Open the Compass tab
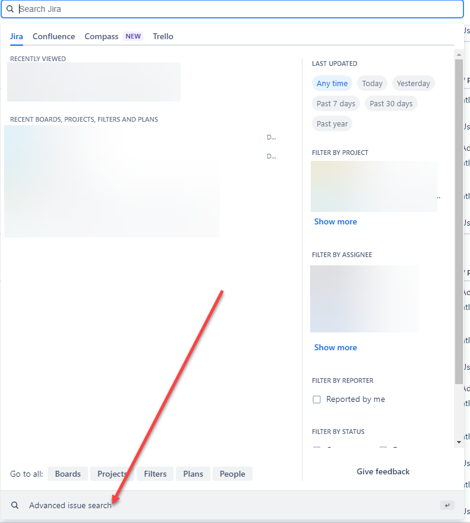Viewport: 470px width, 523px height. (102, 36)
